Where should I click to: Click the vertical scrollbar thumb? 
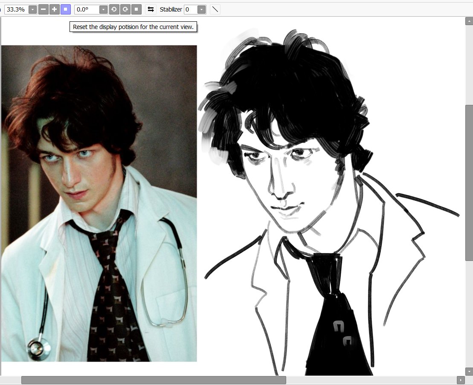point(469,183)
